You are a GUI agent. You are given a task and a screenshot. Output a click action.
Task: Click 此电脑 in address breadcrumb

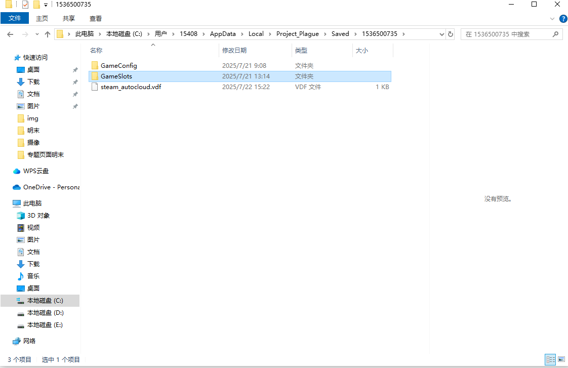pyautogui.click(x=85, y=34)
